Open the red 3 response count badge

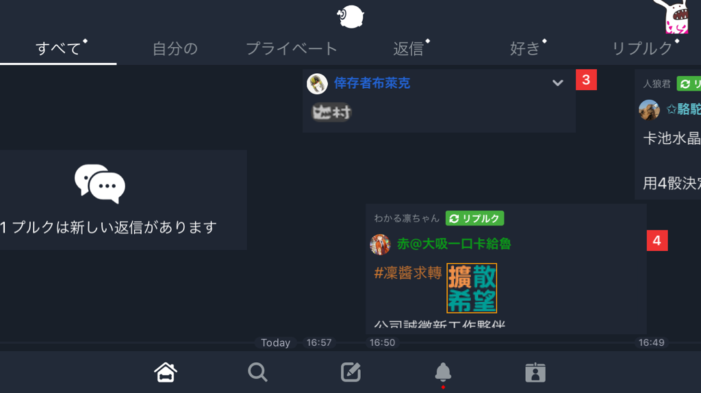(x=586, y=80)
